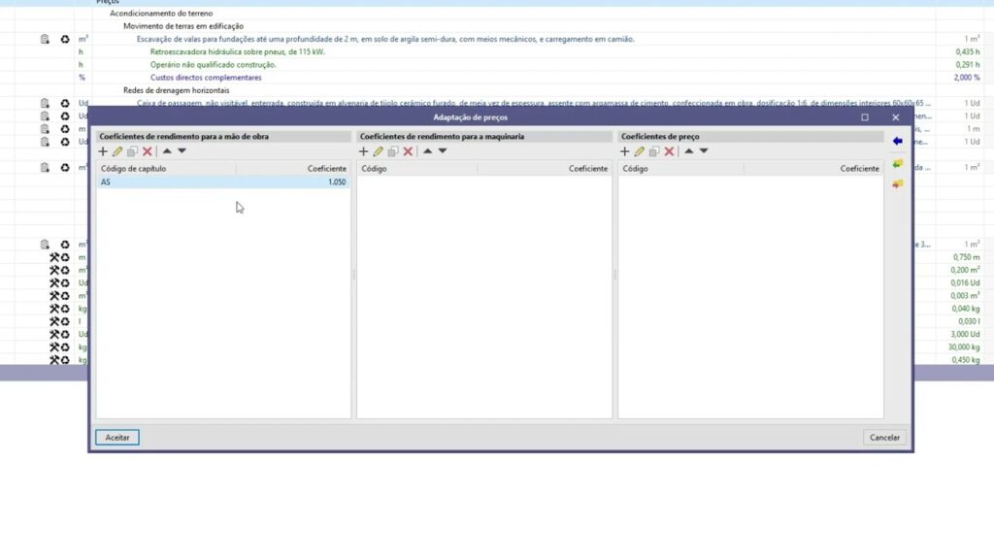Edit selected labor coefficient with pencil icon
This screenshot has height=559, width=994.
click(117, 151)
